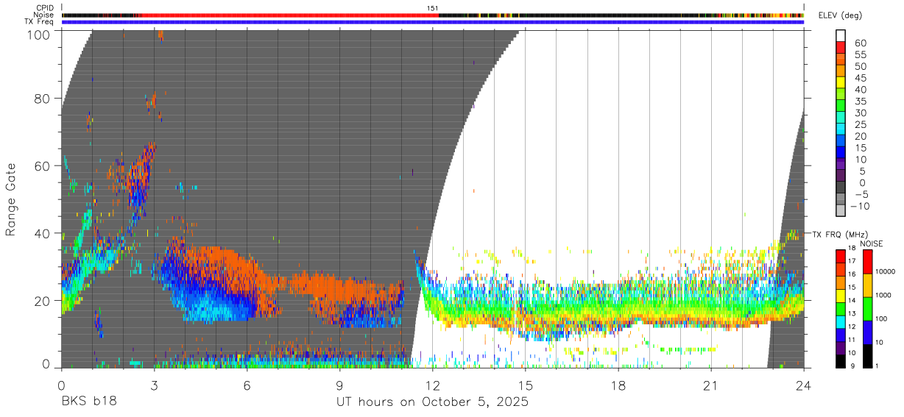Click NOISE colorbar label 1000
The height and width of the screenshot is (417, 904).
pyautogui.click(x=883, y=295)
